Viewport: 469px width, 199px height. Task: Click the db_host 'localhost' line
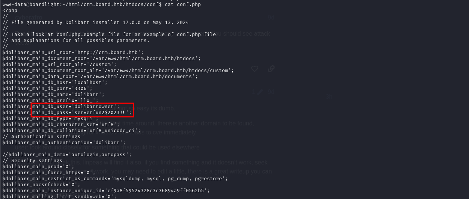(55, 83)
